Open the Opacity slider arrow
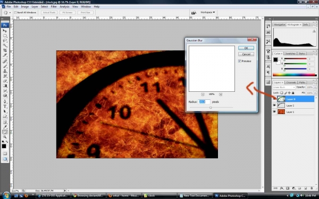 point(315,87)
